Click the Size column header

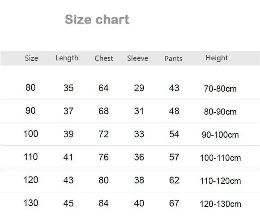tap(31, 58)
